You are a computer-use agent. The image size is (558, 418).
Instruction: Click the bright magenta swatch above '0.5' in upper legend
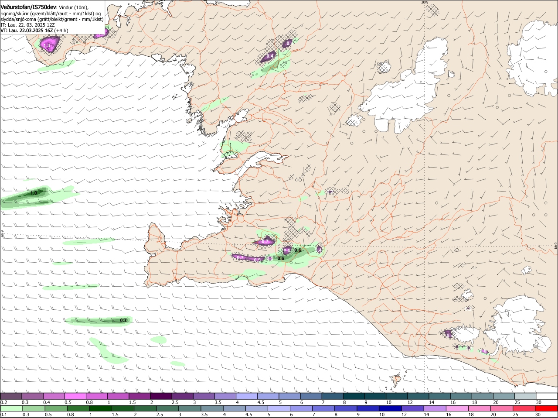[x=75, y=396]
